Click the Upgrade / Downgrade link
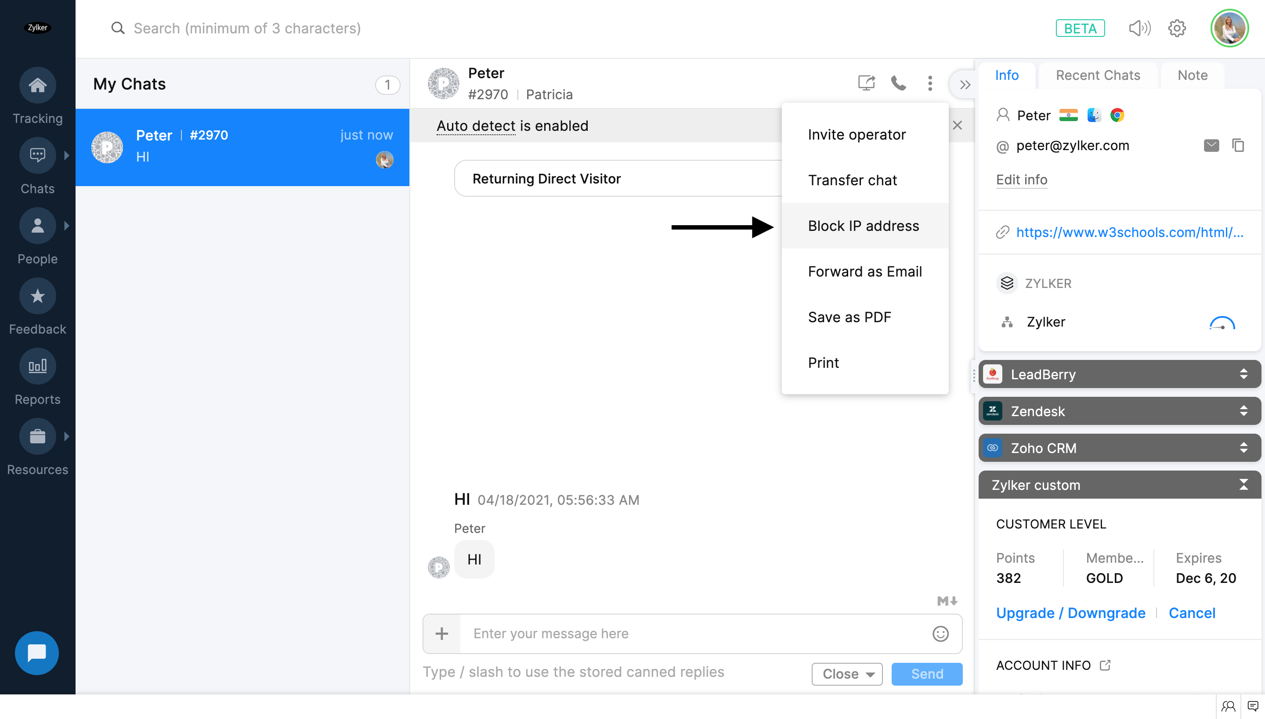 (1070, 613)
